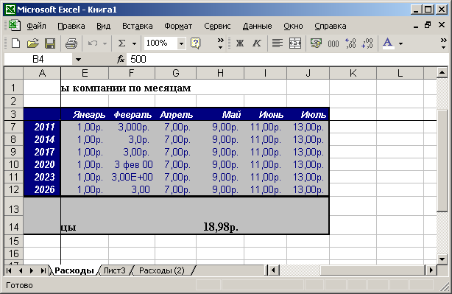
Task: Toggle italic formatting (К)
Action: [257, 43]
